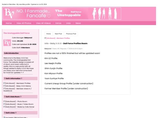Viewport: 158px width, 118px height.
Task: Click The Unstoppable Doll Force sidebar title
Action: [x=16, y=33]
